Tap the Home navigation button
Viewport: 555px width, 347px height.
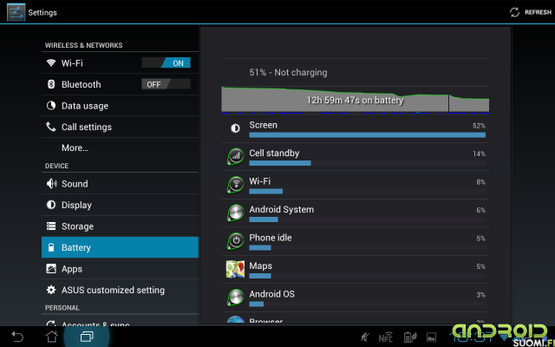pos(52,337)
